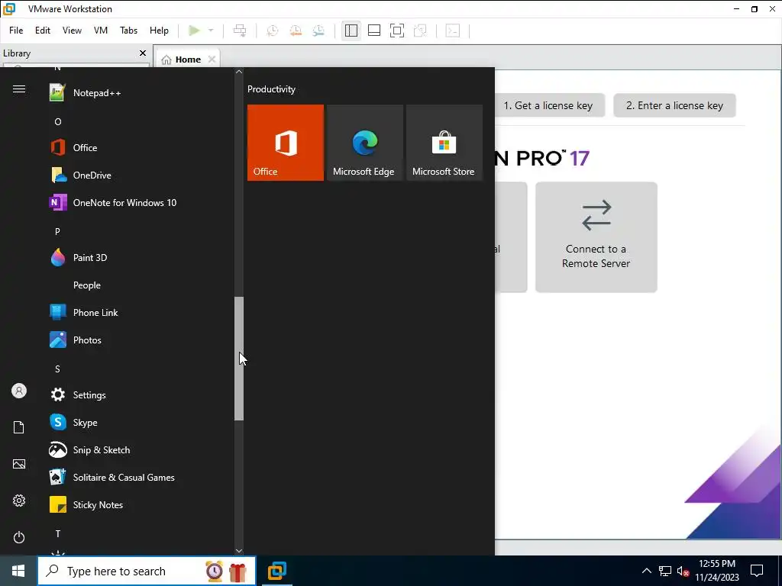Open OneDrive from the app list
Image resolution: width=782 pixels, height=586 pixels.
(x=140, y=175)
